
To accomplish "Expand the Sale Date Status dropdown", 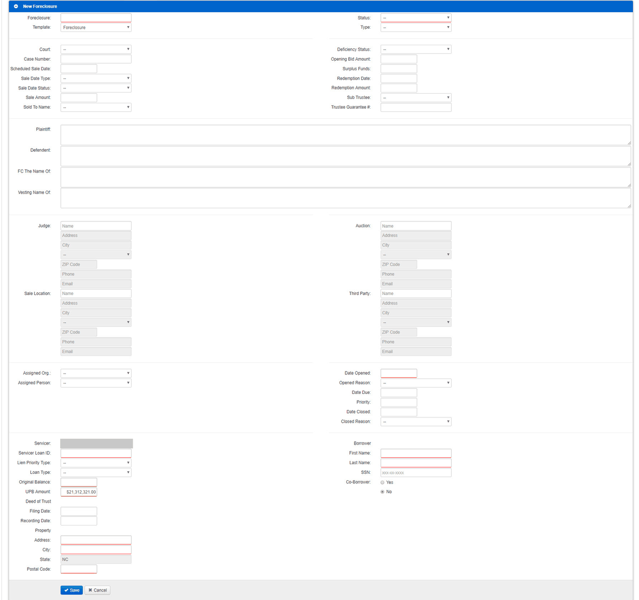I will (96, 88).
